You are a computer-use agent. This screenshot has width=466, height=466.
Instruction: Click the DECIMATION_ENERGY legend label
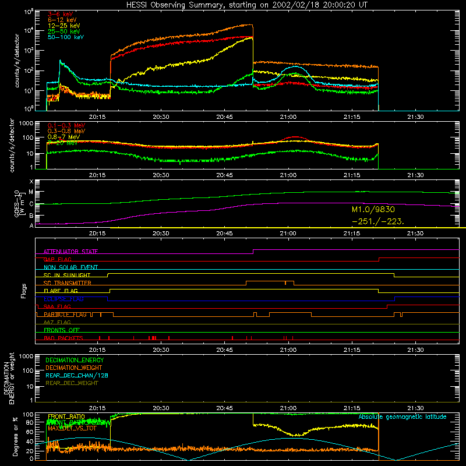tap(75, 360)
